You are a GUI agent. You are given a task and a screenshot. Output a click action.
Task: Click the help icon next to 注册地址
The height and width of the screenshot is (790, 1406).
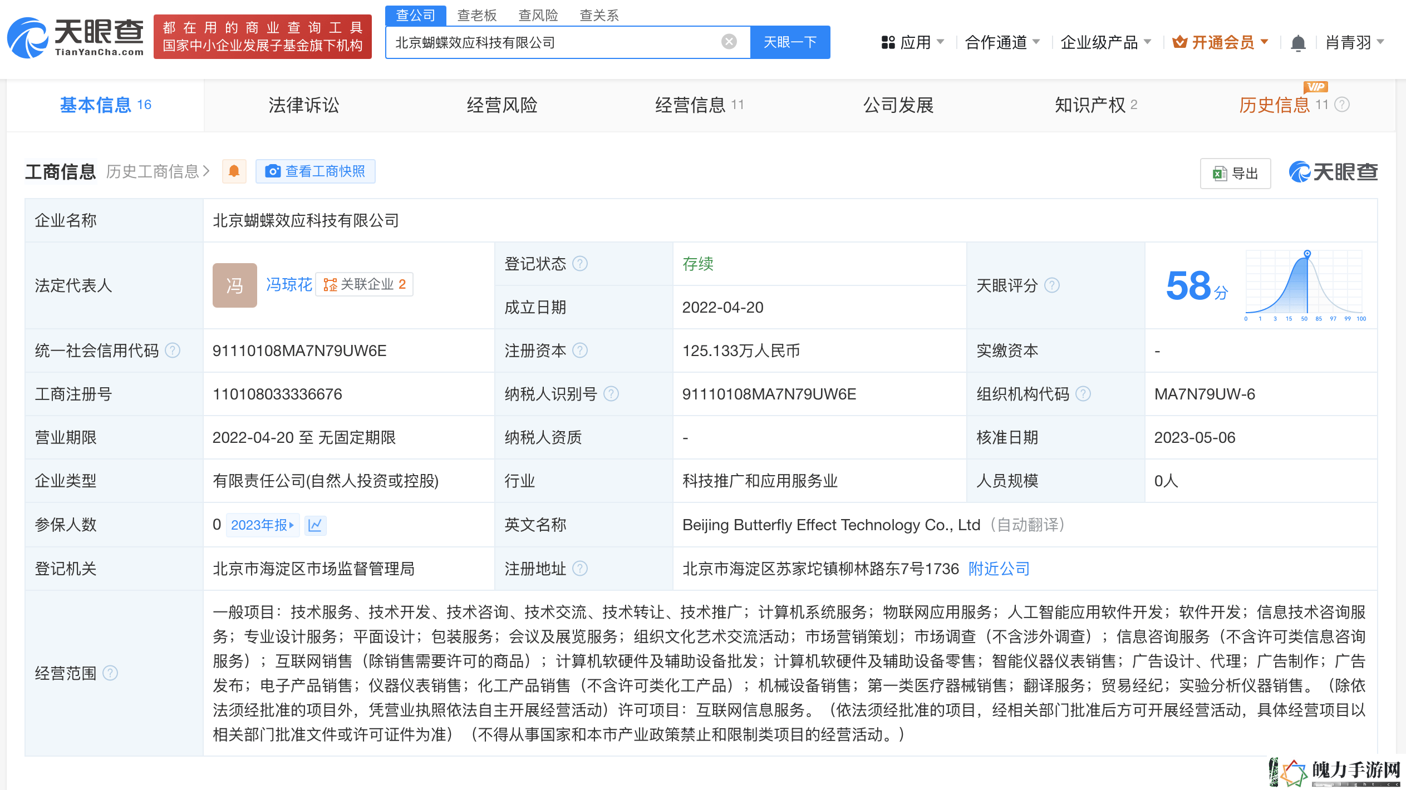tap(580, 569)
